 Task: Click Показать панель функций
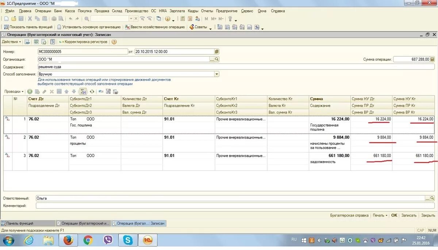pos(28,27)
